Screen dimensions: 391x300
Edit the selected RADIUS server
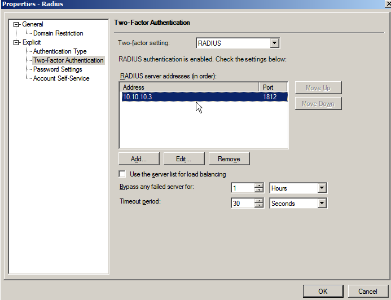pyautogui.click(x=184, y=158)
